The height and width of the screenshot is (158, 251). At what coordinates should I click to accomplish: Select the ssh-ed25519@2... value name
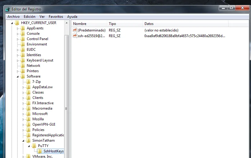[x=91, y=36]
